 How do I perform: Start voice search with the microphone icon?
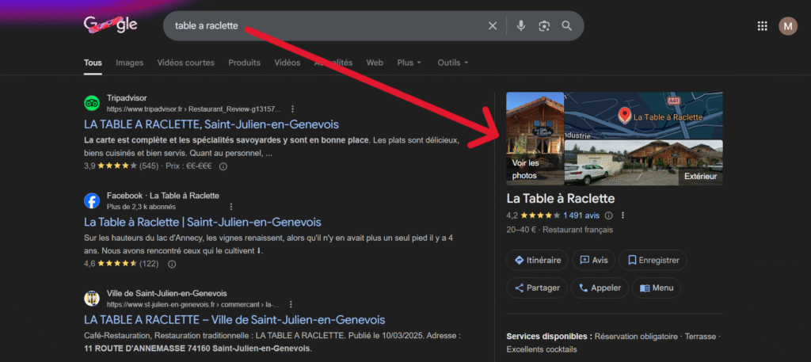click(x=521, y=26)
